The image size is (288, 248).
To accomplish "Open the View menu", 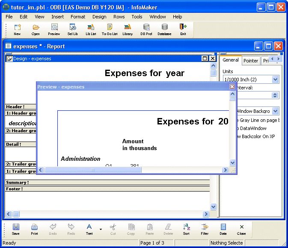I will pos(39,17).
